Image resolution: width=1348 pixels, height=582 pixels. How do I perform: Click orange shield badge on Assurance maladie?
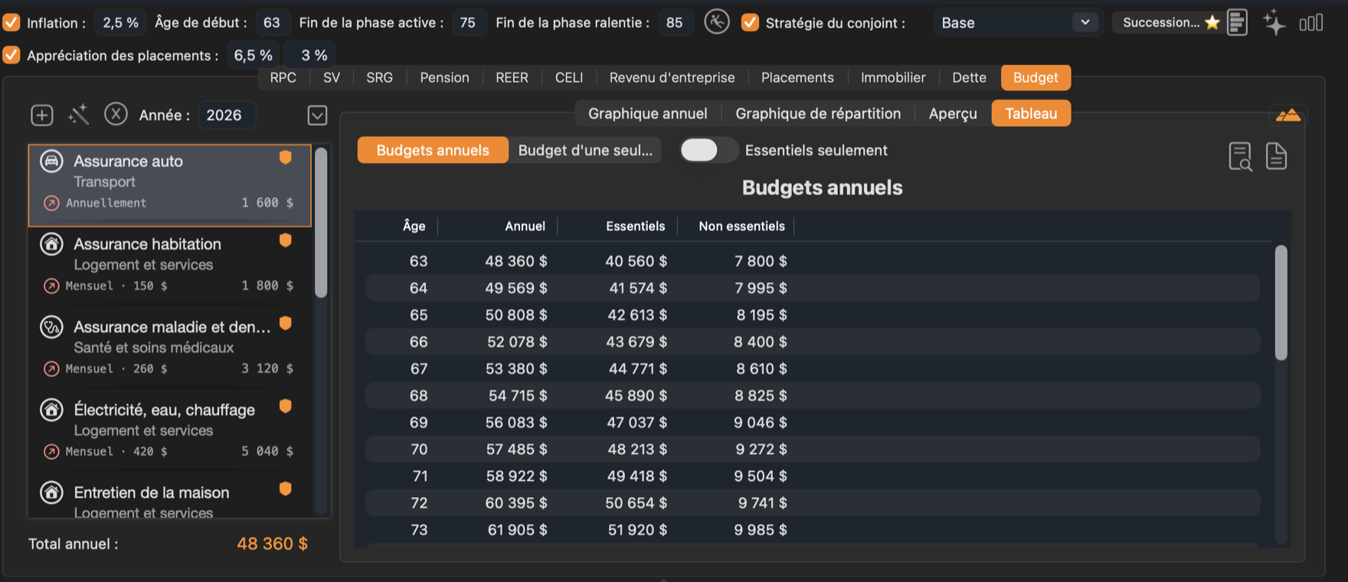pyautogui.click(x=286, y=323)
